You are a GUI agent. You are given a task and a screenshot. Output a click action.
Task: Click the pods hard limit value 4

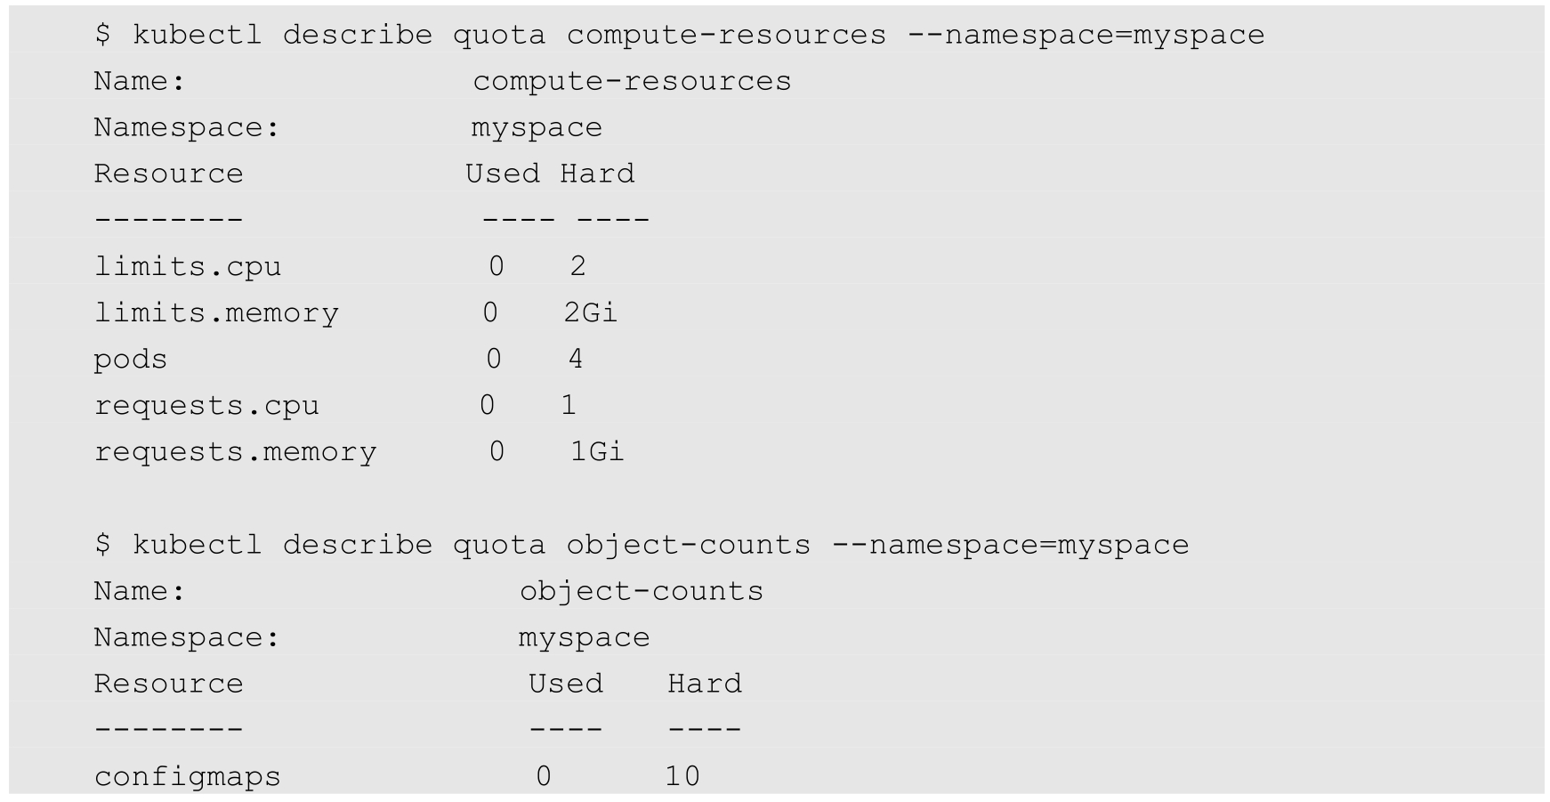576,359
